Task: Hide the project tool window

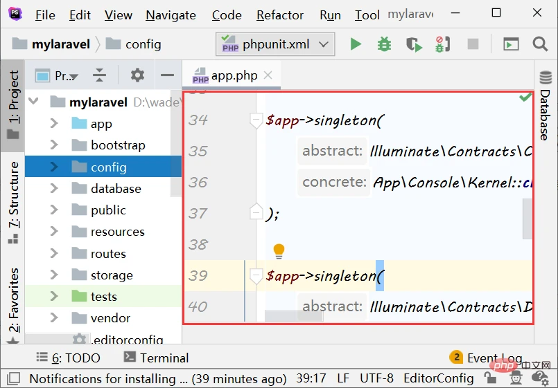Action: [x=167, y=75]
